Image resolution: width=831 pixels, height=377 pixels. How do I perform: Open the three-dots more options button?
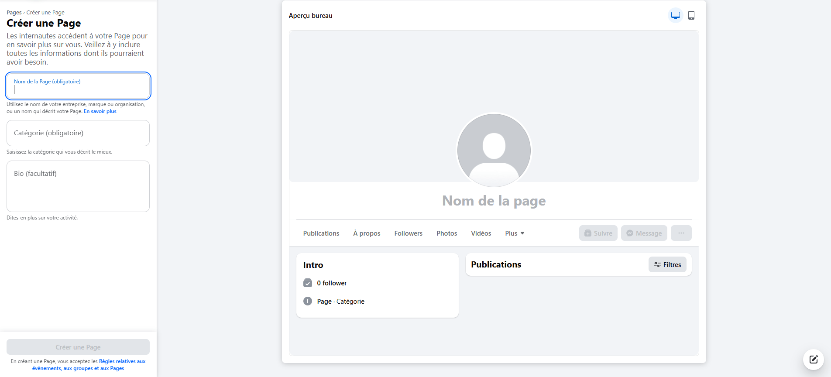coord(681,233)
